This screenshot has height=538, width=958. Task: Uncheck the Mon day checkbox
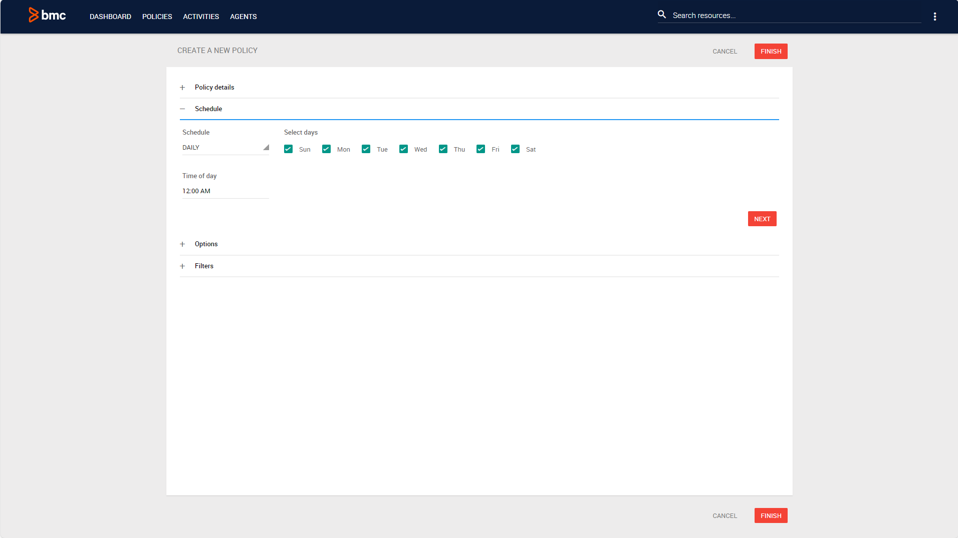[x=326, y=149]
